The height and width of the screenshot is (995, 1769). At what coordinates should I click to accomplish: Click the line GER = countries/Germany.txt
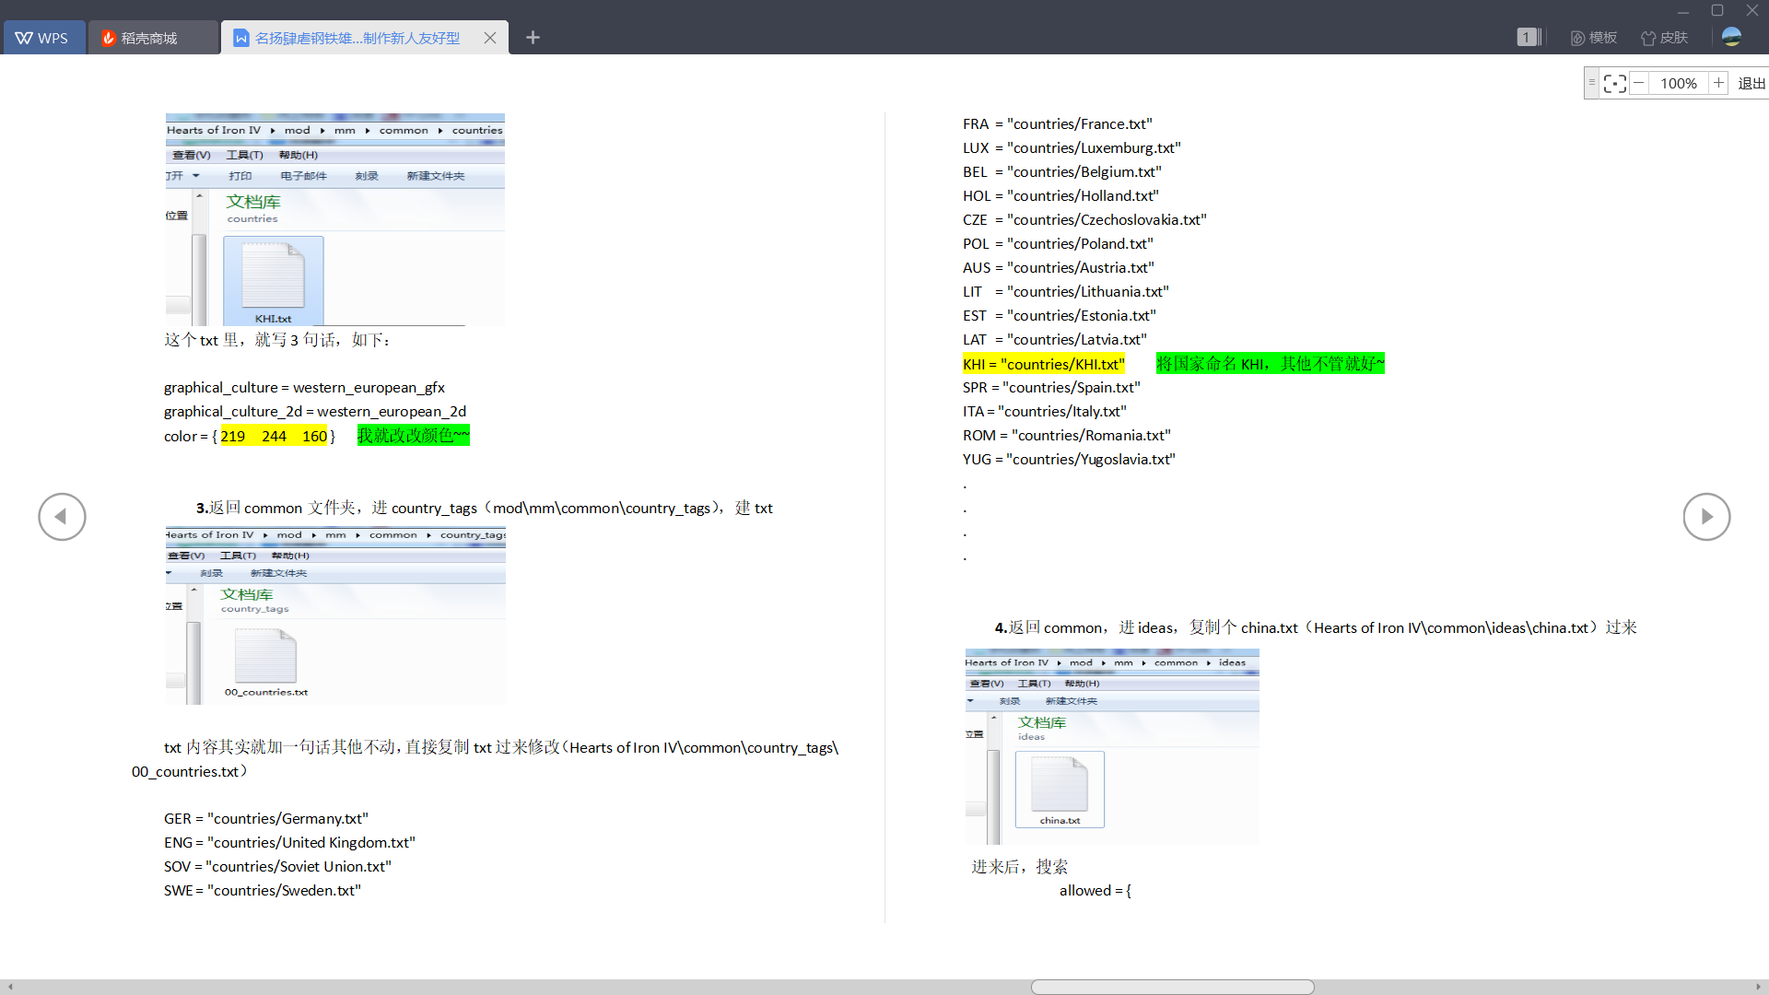pos(266,818)
